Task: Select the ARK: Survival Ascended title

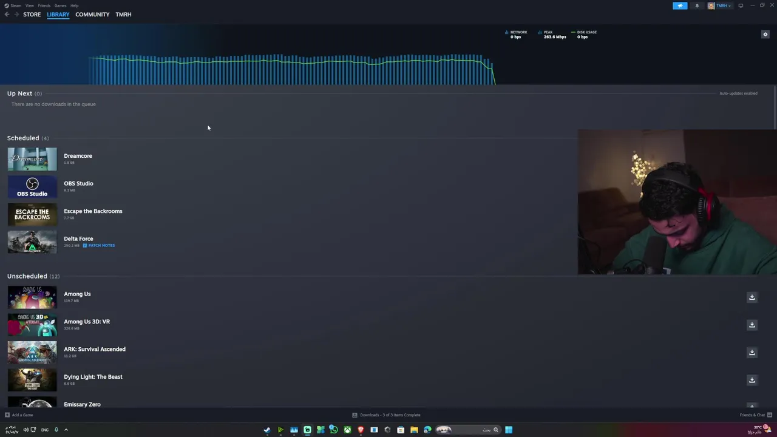Action: (95, 349)
